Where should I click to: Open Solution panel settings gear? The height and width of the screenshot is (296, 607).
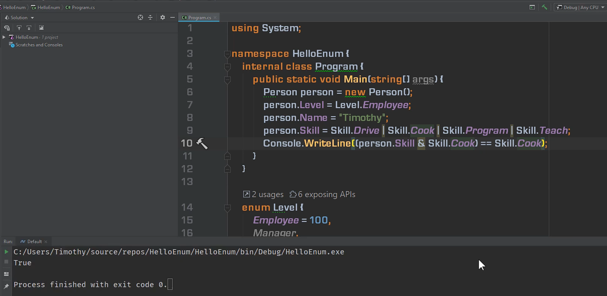[x=163, y=17]
